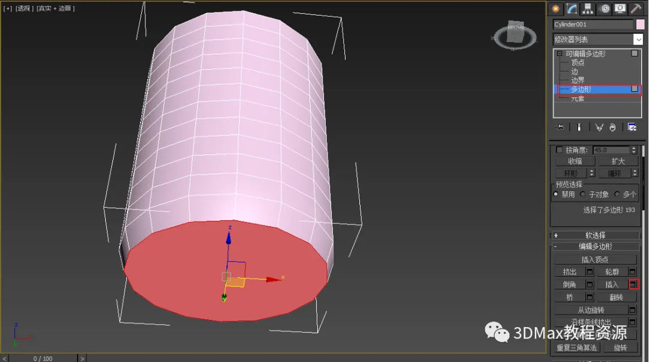Click the 挤出 button
649x362 pixels.
coord(570,272)
